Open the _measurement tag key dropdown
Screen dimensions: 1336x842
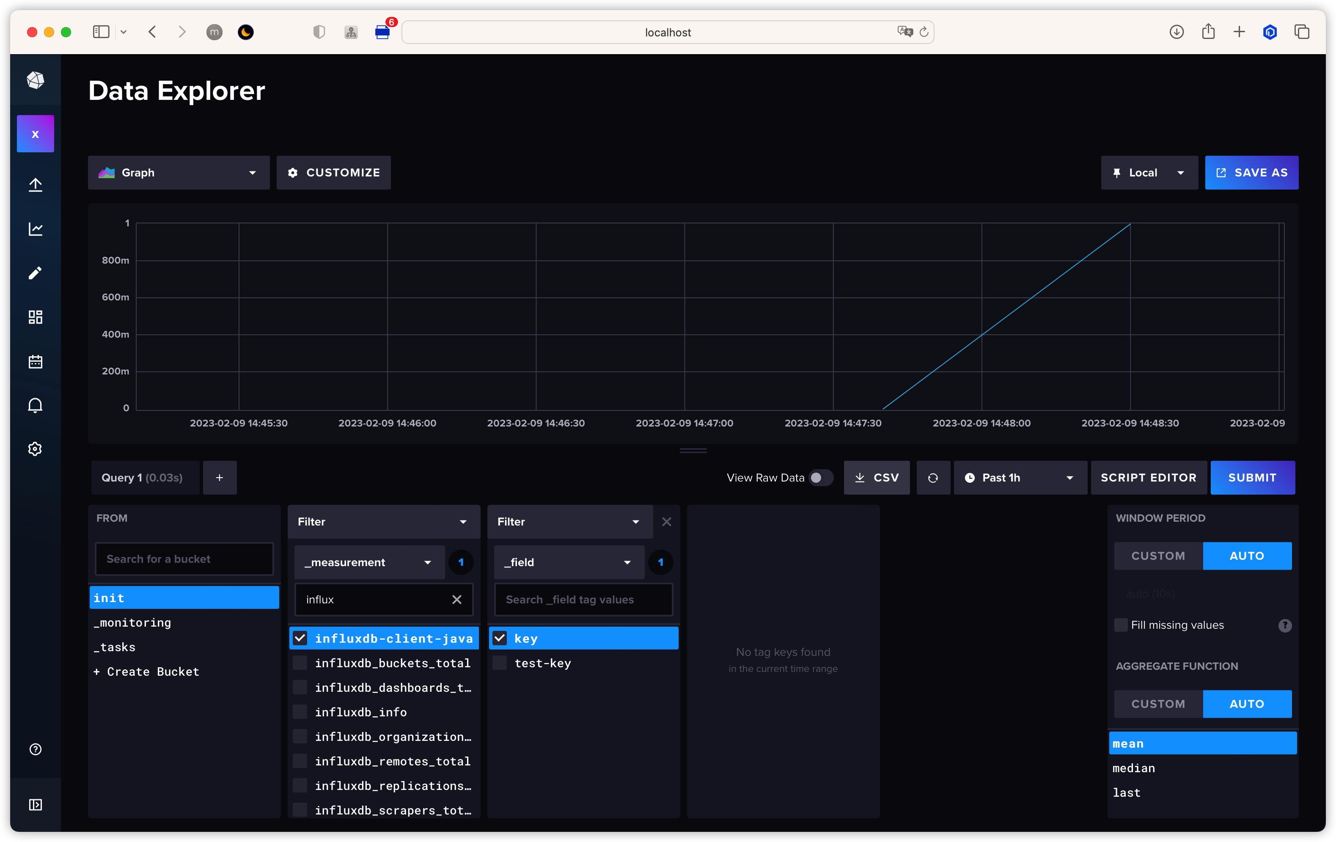click(369, 562)
